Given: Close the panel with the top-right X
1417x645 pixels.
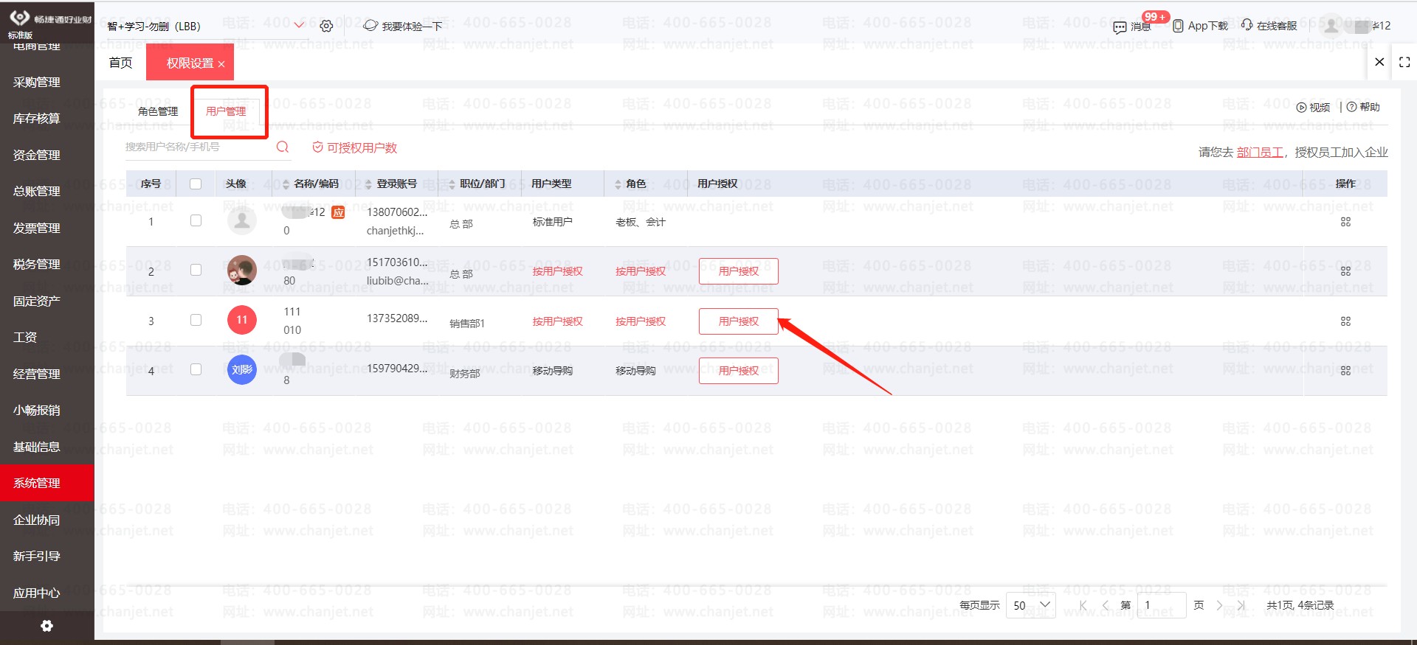Looking at the screenshot, I should point(1379,63).
